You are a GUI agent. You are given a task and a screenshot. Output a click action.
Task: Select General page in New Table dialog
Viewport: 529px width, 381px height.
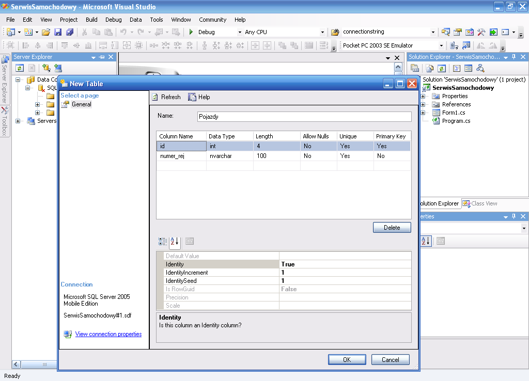pyautogui.click(x=81, y=104)
